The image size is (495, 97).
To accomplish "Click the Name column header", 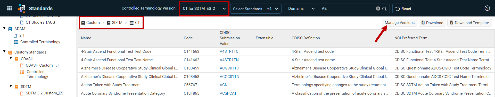I will [130, 38].
